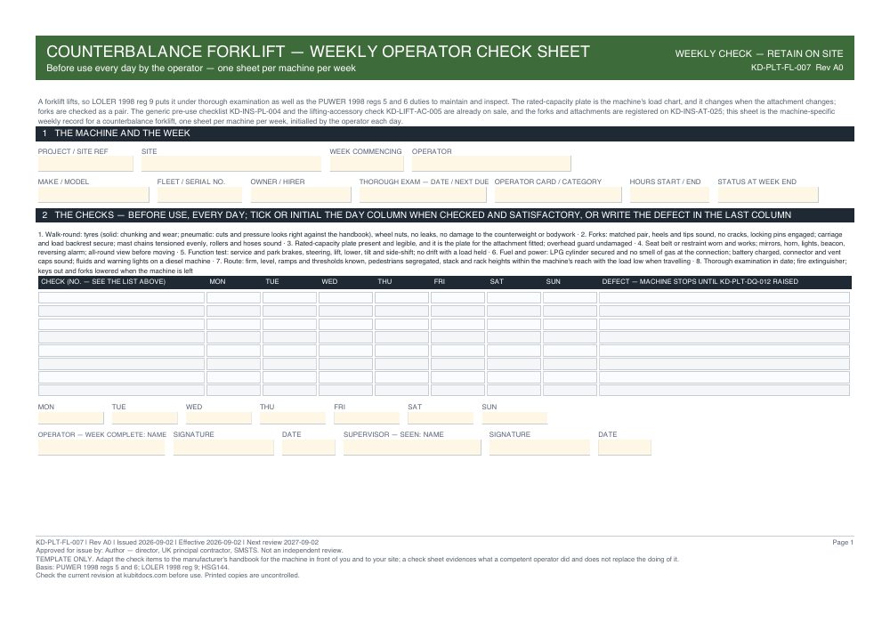Click the operator DATE field

click(x=309, y=448)
